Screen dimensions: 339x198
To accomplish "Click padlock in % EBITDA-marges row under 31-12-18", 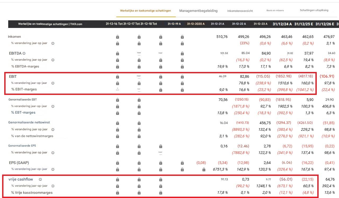I will click(x=160, y=66).
